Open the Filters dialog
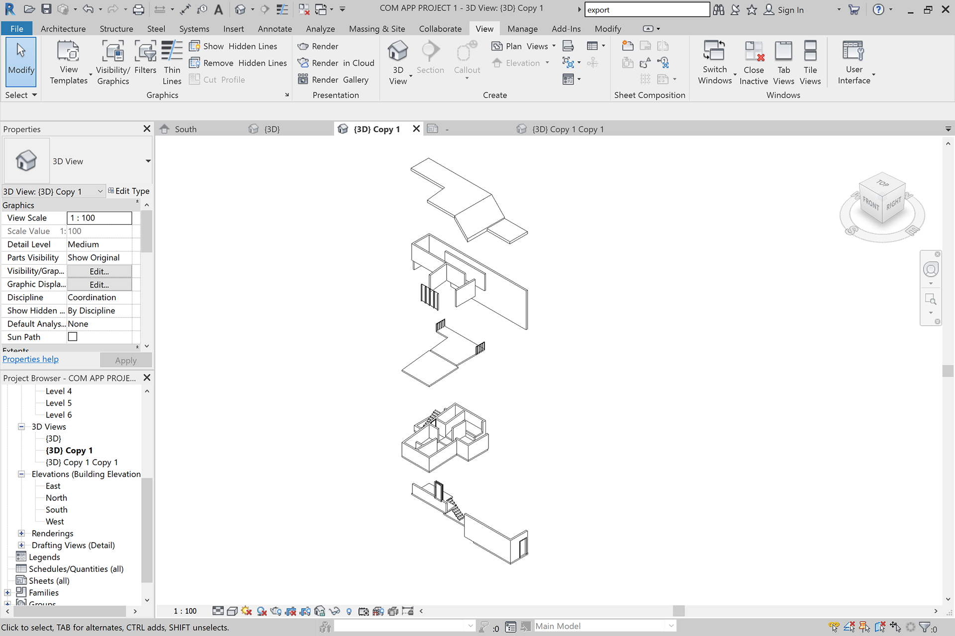Viewport: 955px width, 636px height. [x=145, y=59]
